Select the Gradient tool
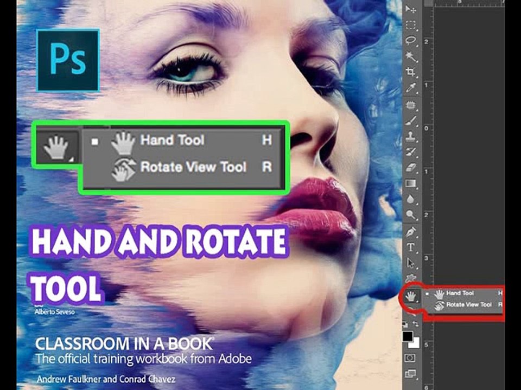 pyautogui.click(x=411, y=184)
